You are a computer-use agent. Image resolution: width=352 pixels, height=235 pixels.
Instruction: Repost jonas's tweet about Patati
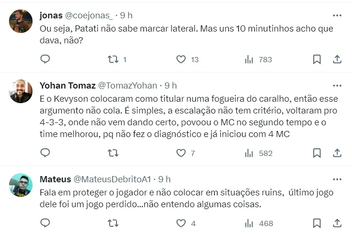pos(113,59)
